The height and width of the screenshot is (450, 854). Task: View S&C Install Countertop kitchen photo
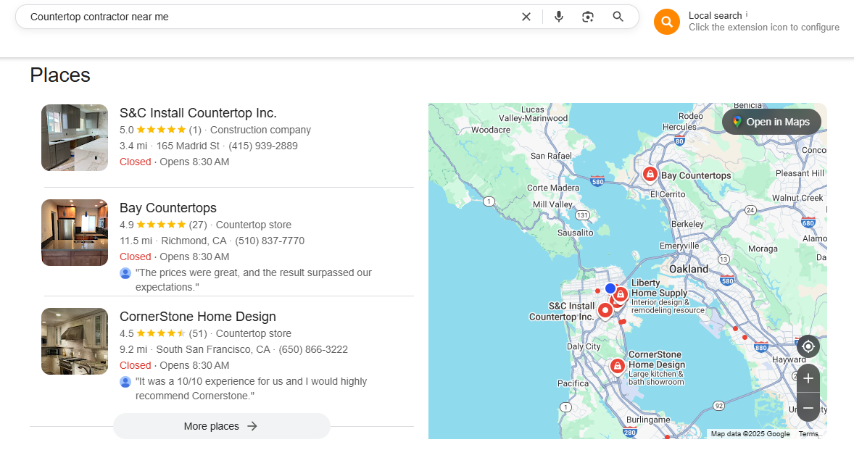[75, 138]
